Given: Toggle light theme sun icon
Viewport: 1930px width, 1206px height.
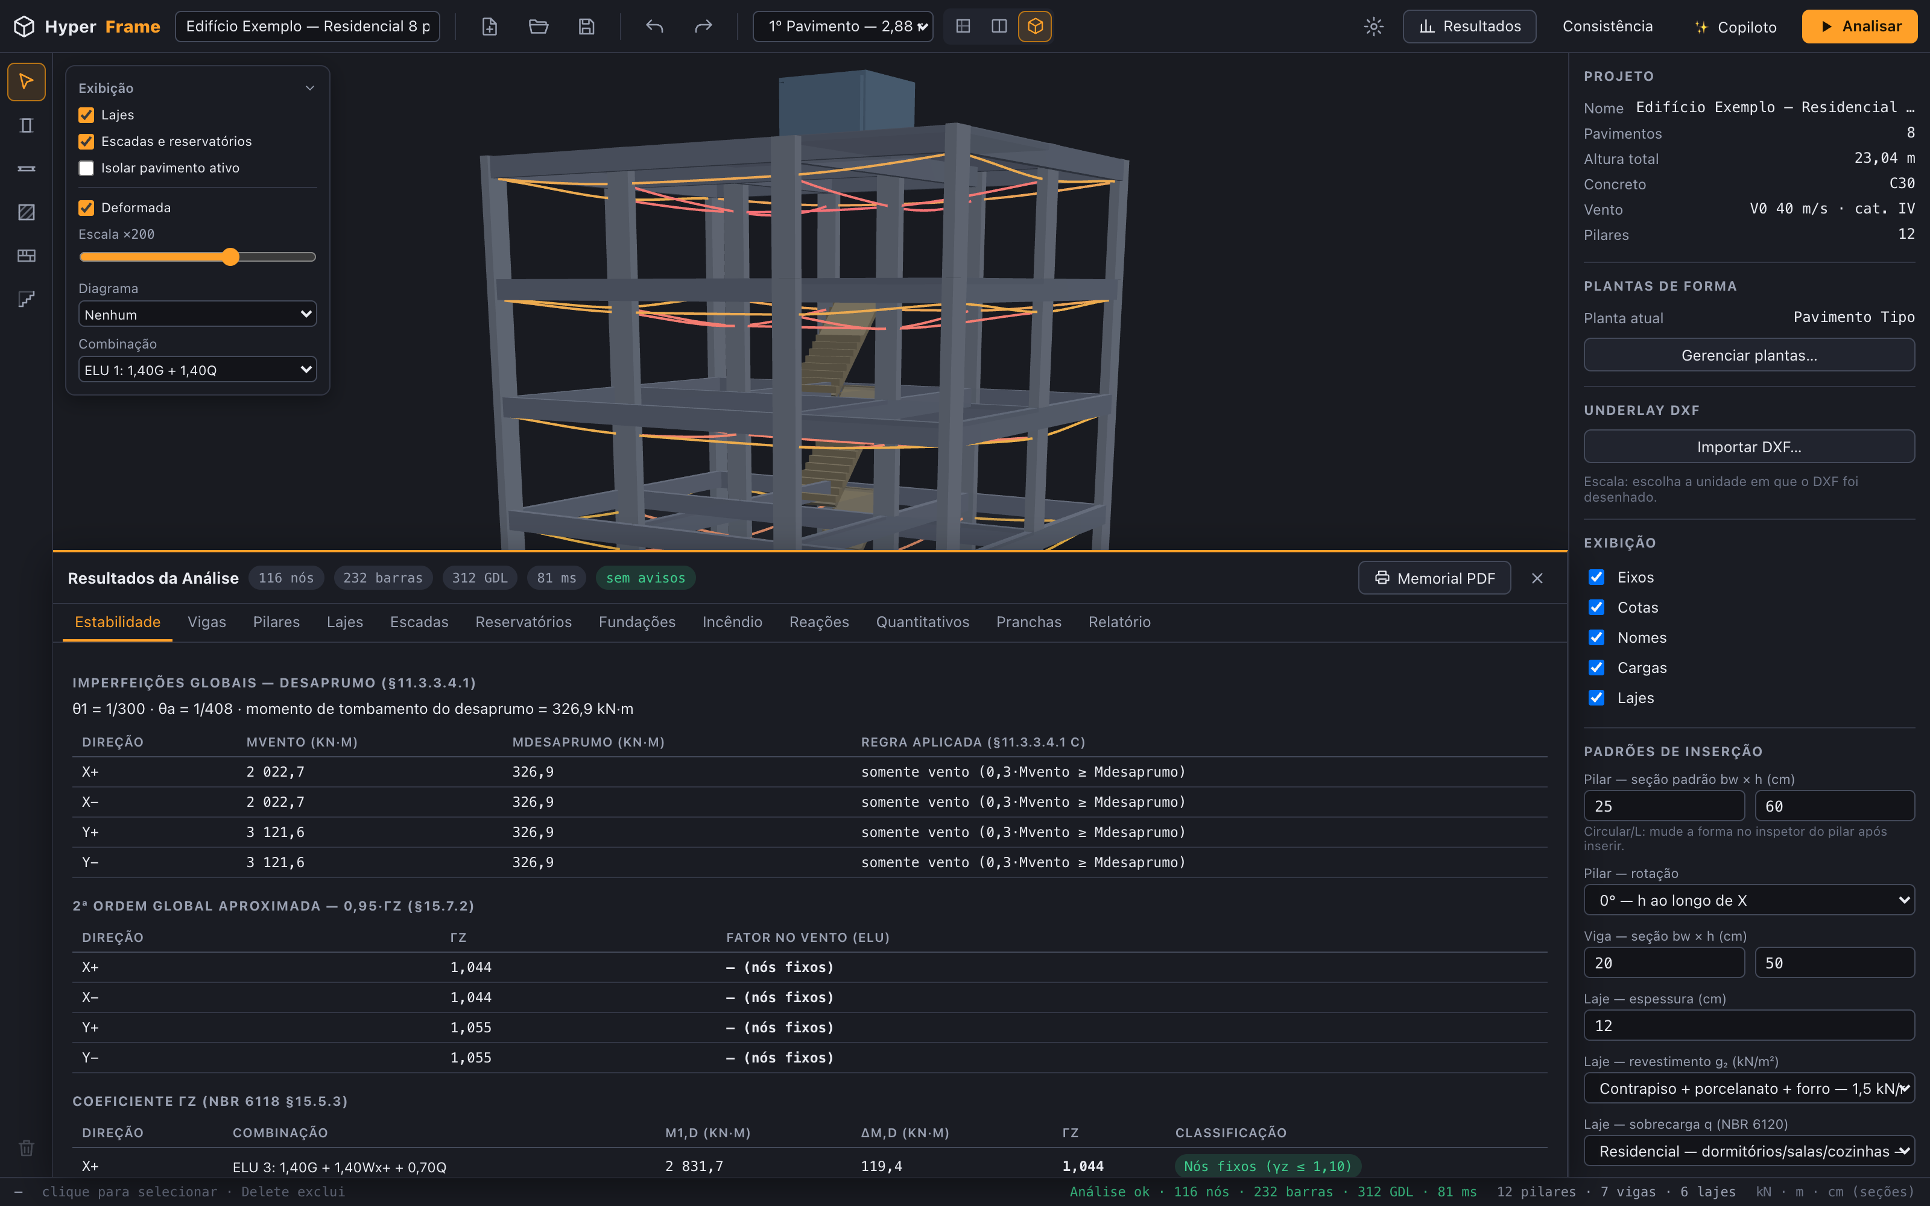Looking at the screenshot, I should pyautogui.click(x=1373, y=27).
